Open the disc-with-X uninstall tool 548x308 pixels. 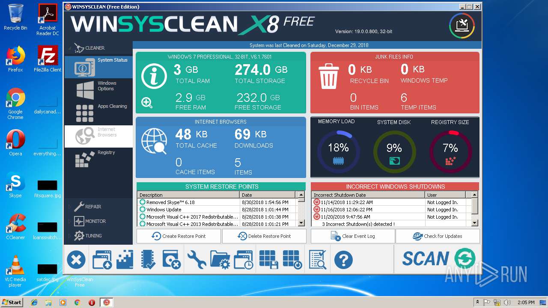(172, 260)
